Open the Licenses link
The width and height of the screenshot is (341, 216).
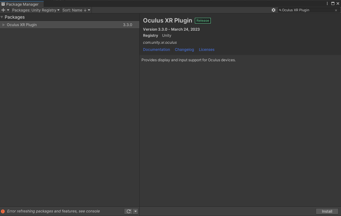207,50
